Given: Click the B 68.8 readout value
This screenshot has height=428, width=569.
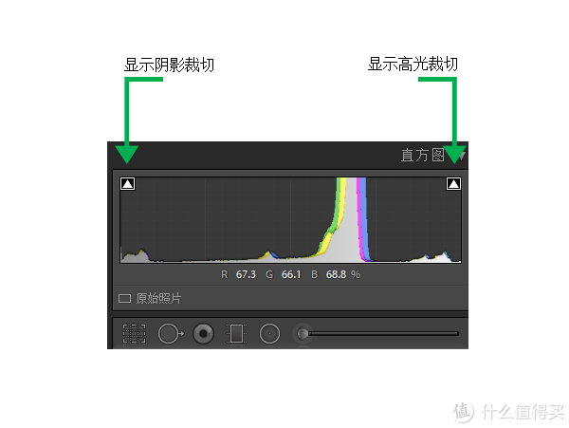Looking at the screenshot, I should click(x=336, y=274).
